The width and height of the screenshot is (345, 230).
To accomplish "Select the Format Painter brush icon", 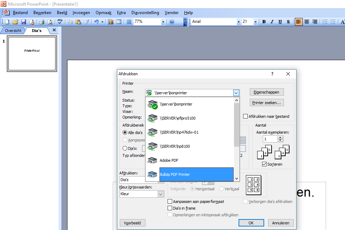I will (86, 21).
